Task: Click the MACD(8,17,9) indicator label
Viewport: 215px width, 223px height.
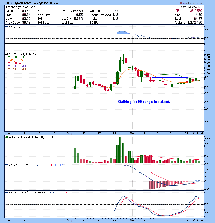Action: (19, 165)
